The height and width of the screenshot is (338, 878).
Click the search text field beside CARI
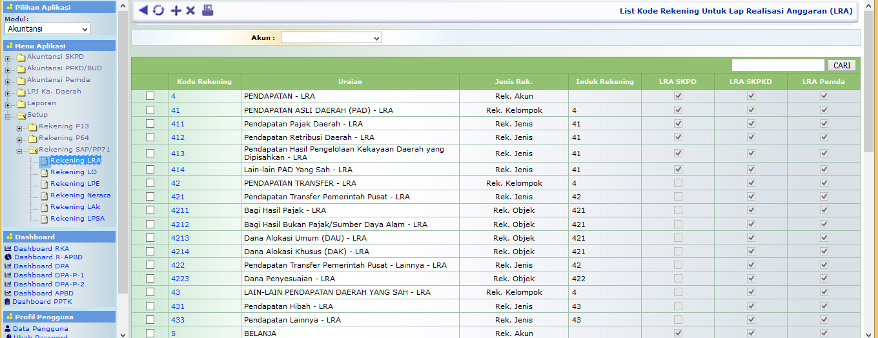[x=778, y=65]
